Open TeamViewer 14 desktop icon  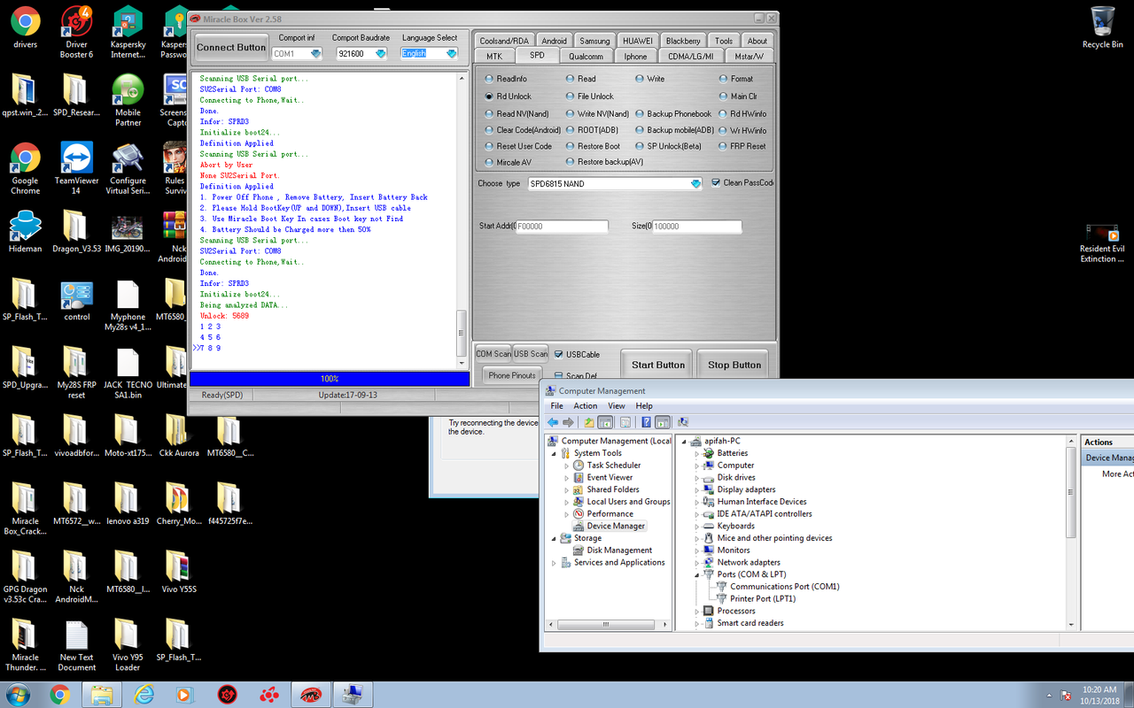coord(76,168)
